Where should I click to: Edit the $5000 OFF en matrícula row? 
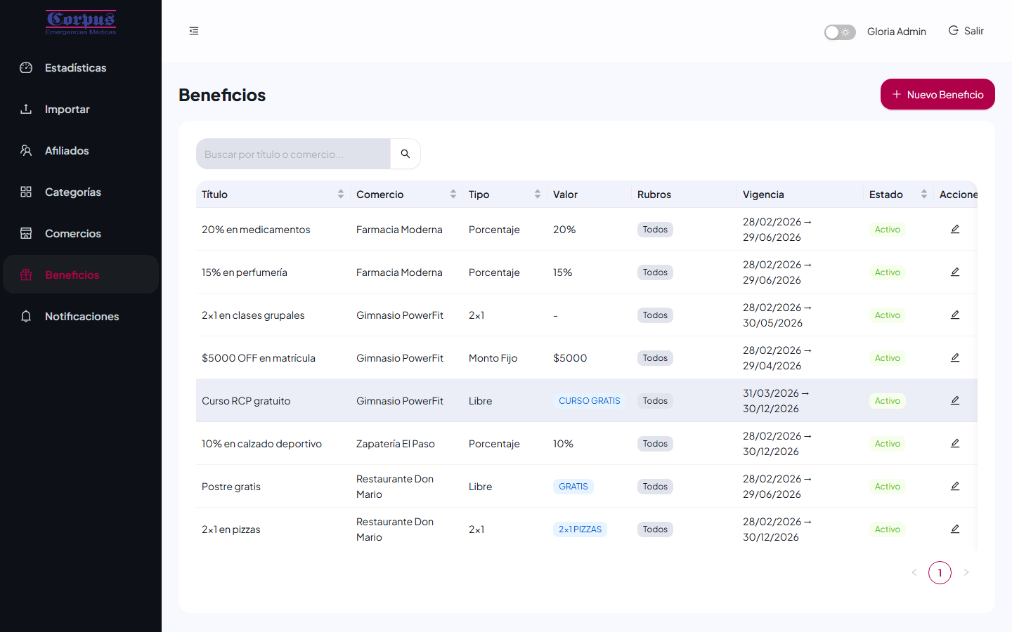955,358
